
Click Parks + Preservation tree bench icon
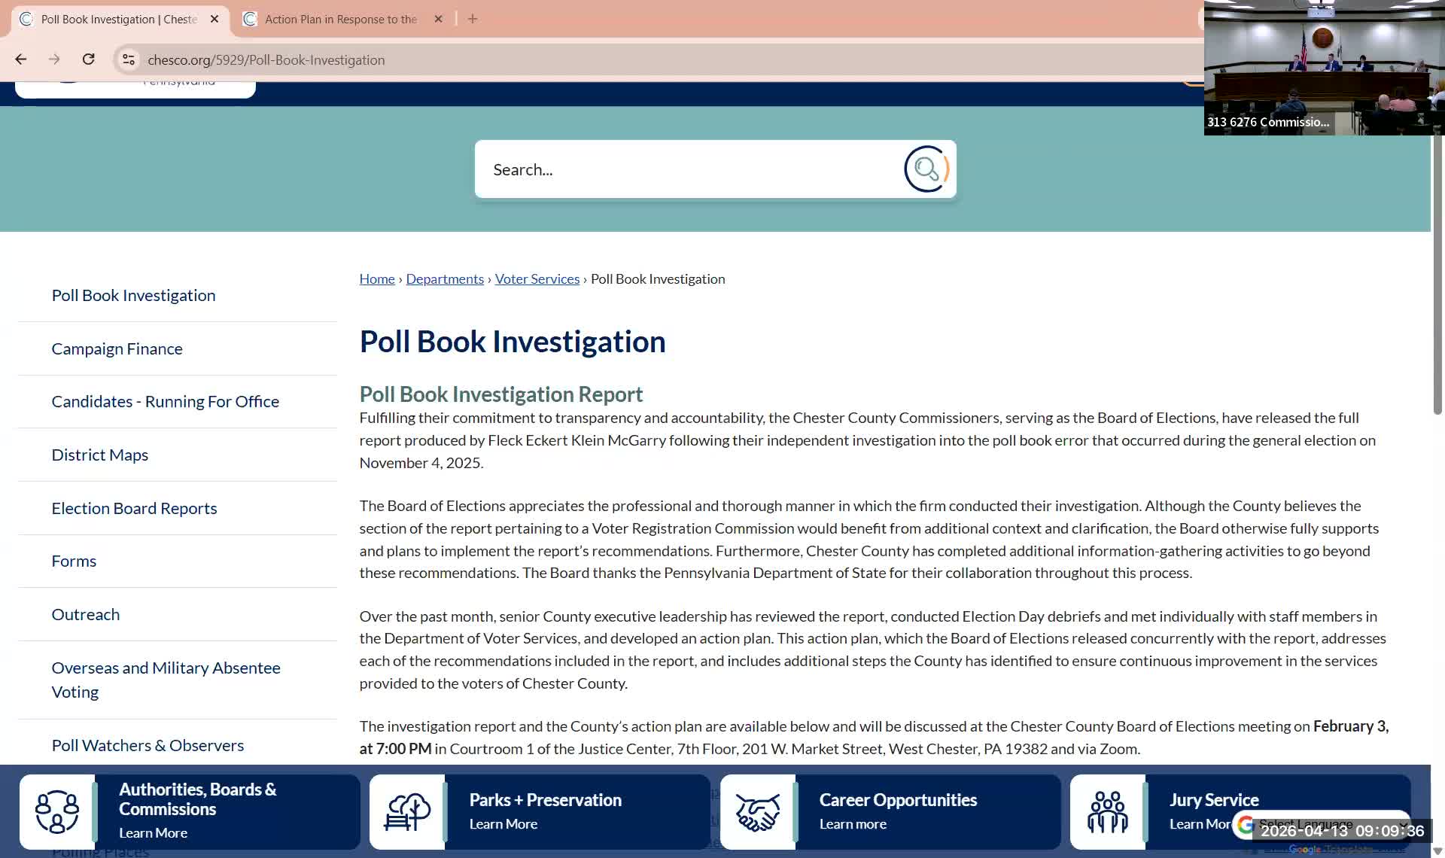pos(407,811)
